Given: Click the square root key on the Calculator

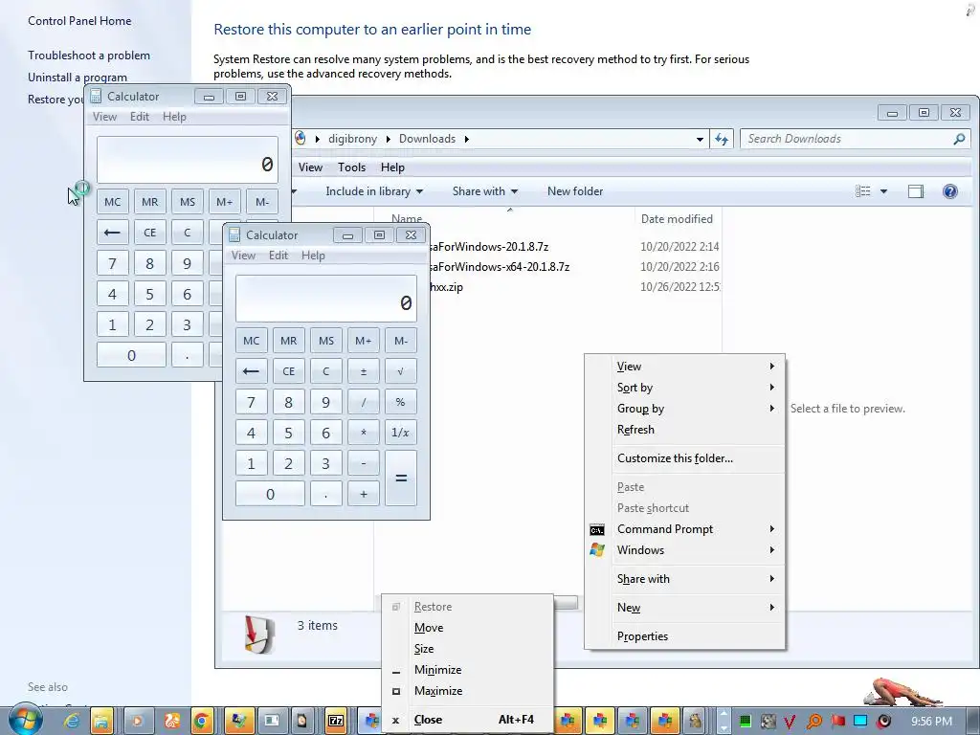Looking at the screenshot, I should [401, 371].
